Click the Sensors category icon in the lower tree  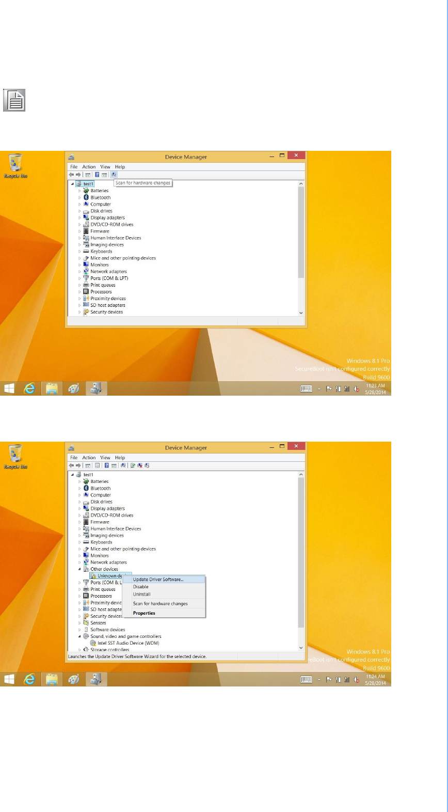86,623
